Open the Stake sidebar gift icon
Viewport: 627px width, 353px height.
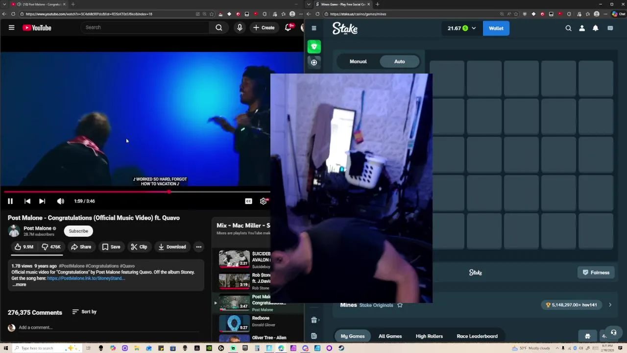click(x=314, y=320)
